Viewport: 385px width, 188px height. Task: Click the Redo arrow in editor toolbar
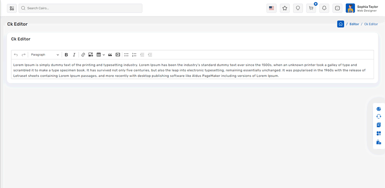(24, 55)
